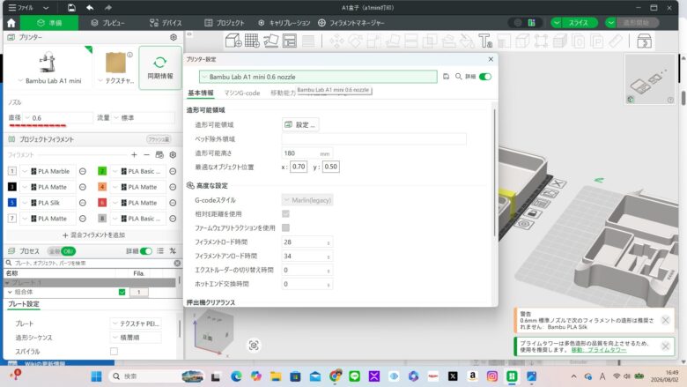Click the save project icon in title bar

tap(71, 8)
